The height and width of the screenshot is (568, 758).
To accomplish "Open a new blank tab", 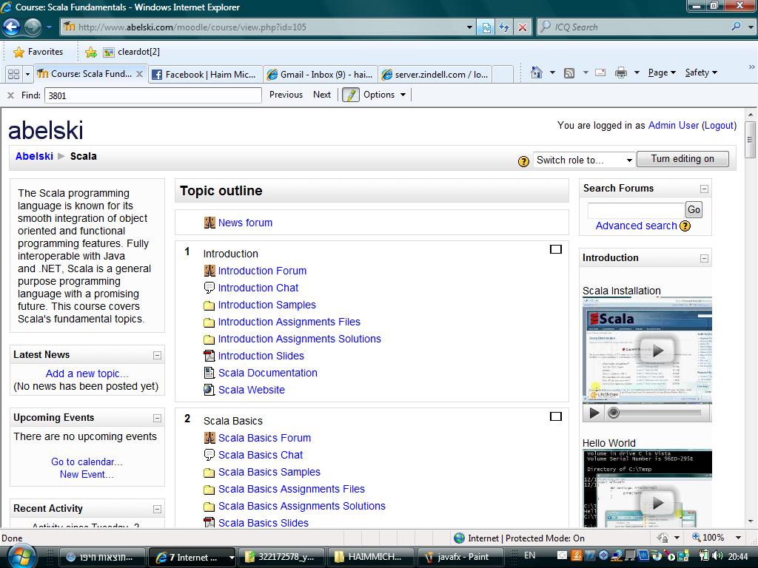I will point(503,75).
